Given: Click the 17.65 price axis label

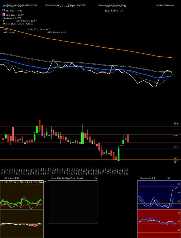Looking at the screenshot, I should click(x=176, y=136).
